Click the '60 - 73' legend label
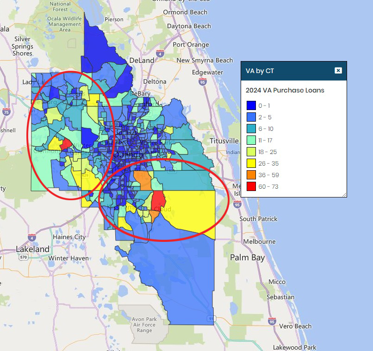The height and width of the screenshot is (351, 373). click(x=268, y=186)
